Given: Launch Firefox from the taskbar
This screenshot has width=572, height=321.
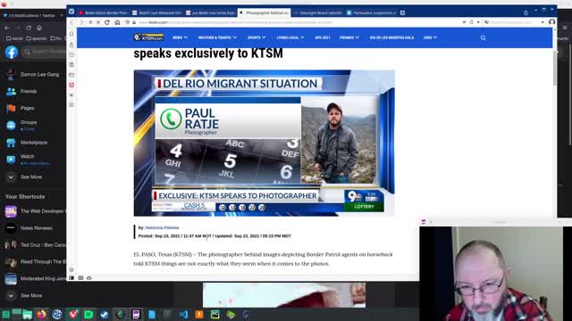Looking at the screenshot, I should click(x=41, y=314).
